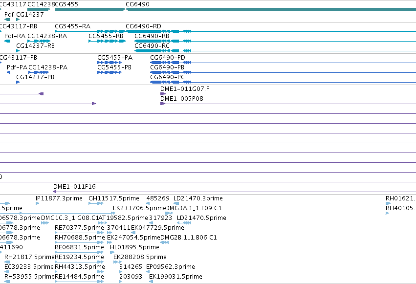Viewport: 416px width, 284px height.
Task: Select the CG5455 gene bar glyph
Action: (89, 9)
